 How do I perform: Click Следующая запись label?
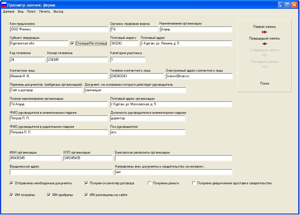point(265,50)
